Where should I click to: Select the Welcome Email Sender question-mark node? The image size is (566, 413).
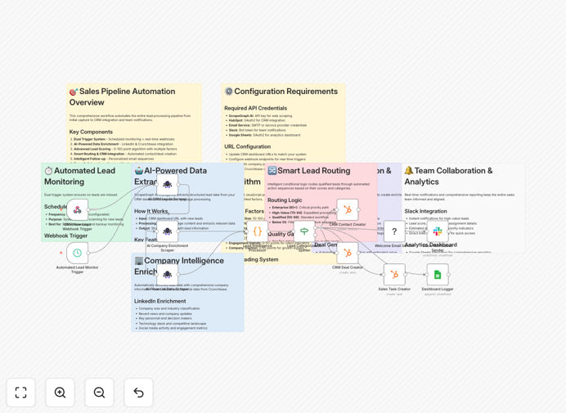(394, 231)
